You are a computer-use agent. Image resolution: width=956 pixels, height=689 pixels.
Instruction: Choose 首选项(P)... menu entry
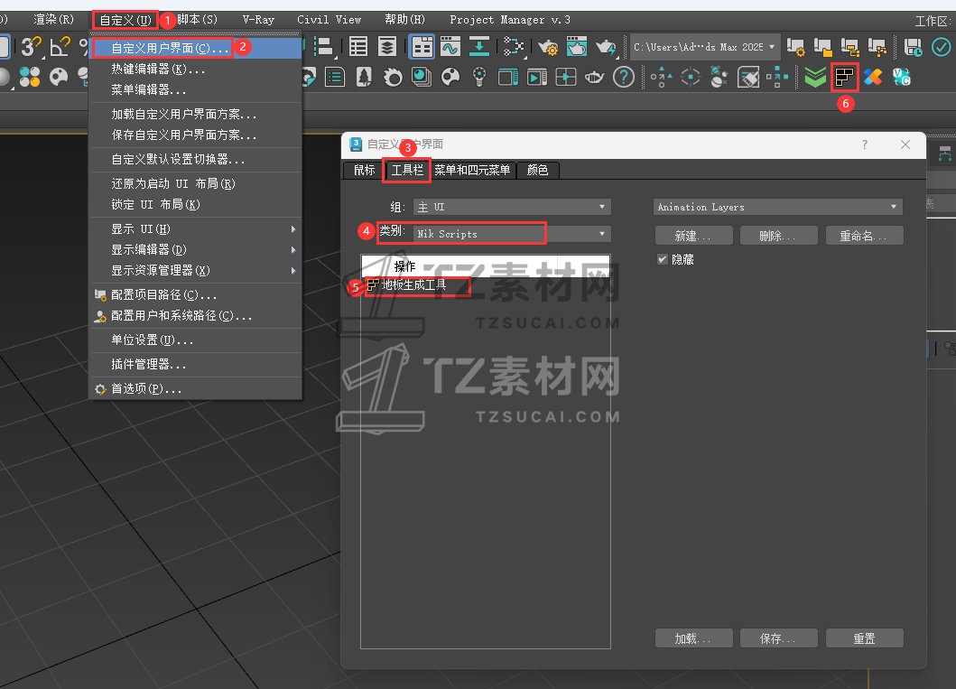[x=195, y=389]
